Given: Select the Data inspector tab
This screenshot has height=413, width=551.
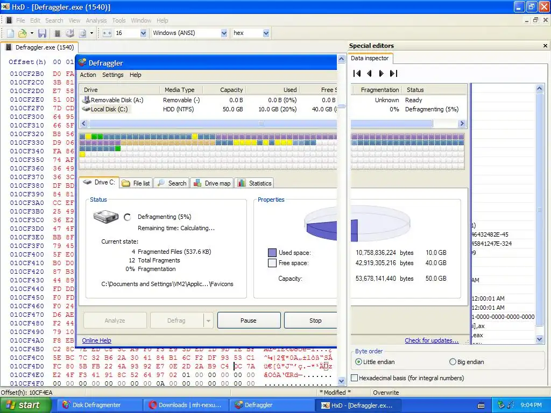Looking at the screenshot, I should click(370, 58).
